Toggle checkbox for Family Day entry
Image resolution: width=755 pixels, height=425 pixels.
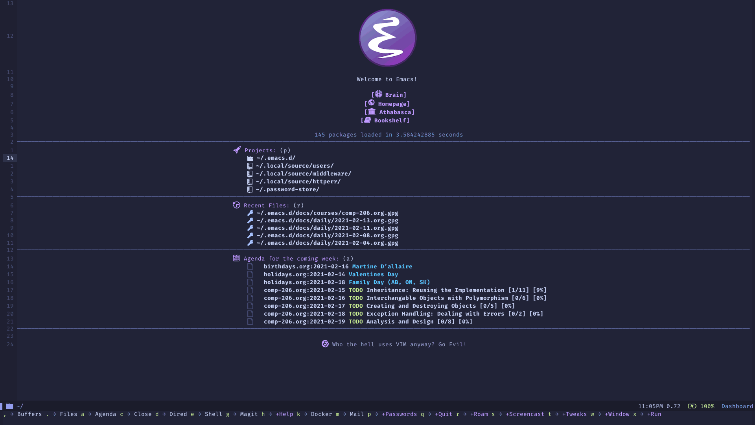coord(250,282)
